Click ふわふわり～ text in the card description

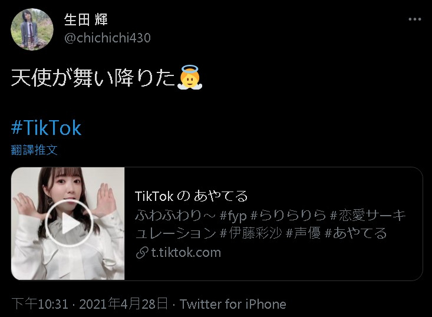175,216
